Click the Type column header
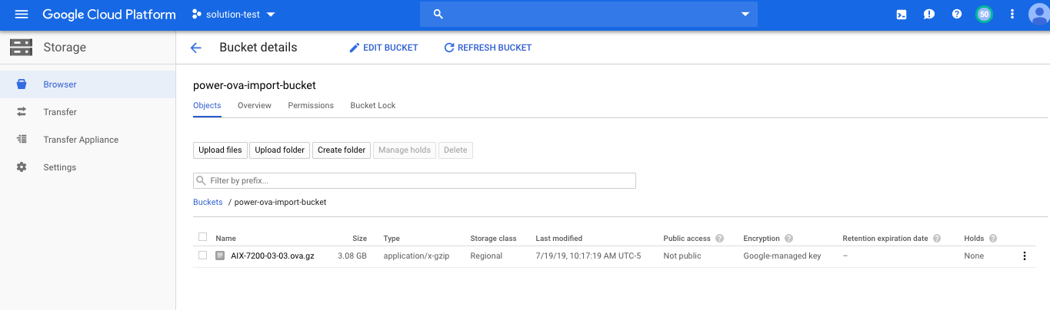Screen dimensions: 1050x310 tap(392, 238)
